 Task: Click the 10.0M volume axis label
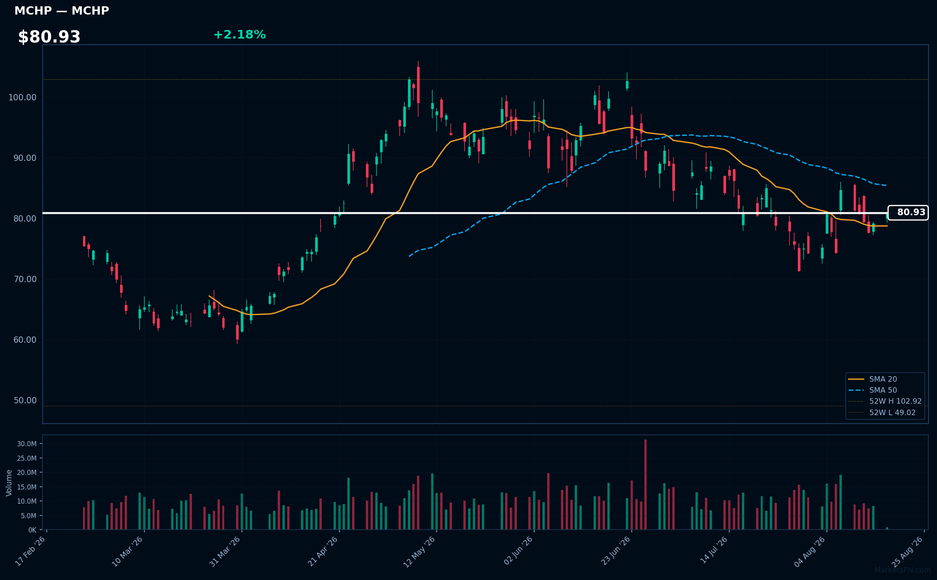[27, 501]
